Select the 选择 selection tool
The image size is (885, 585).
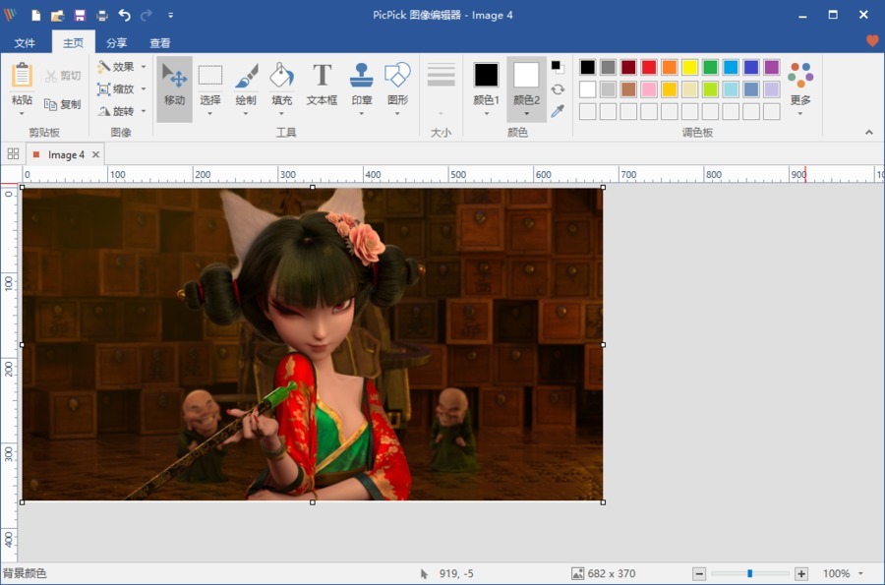210,83
